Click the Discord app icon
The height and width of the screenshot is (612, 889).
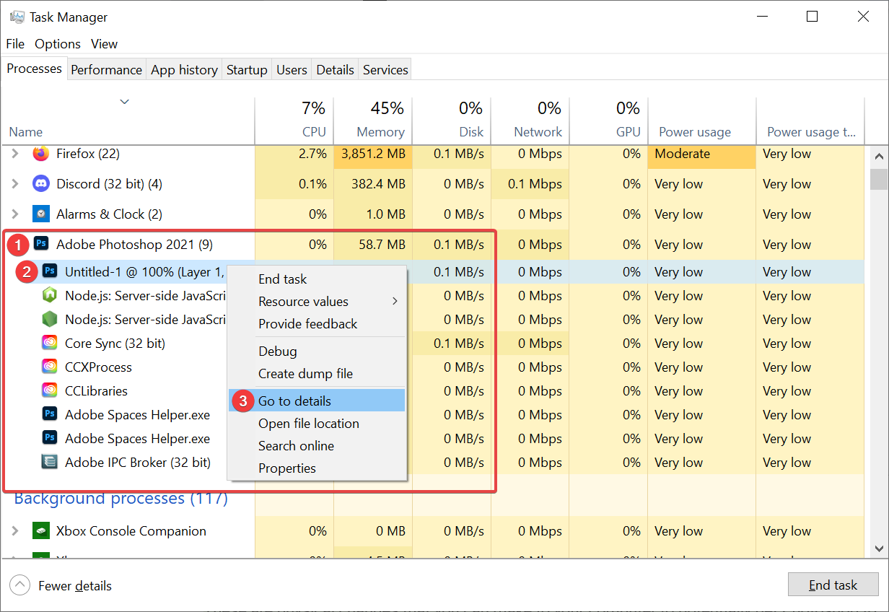coord(41,184)
